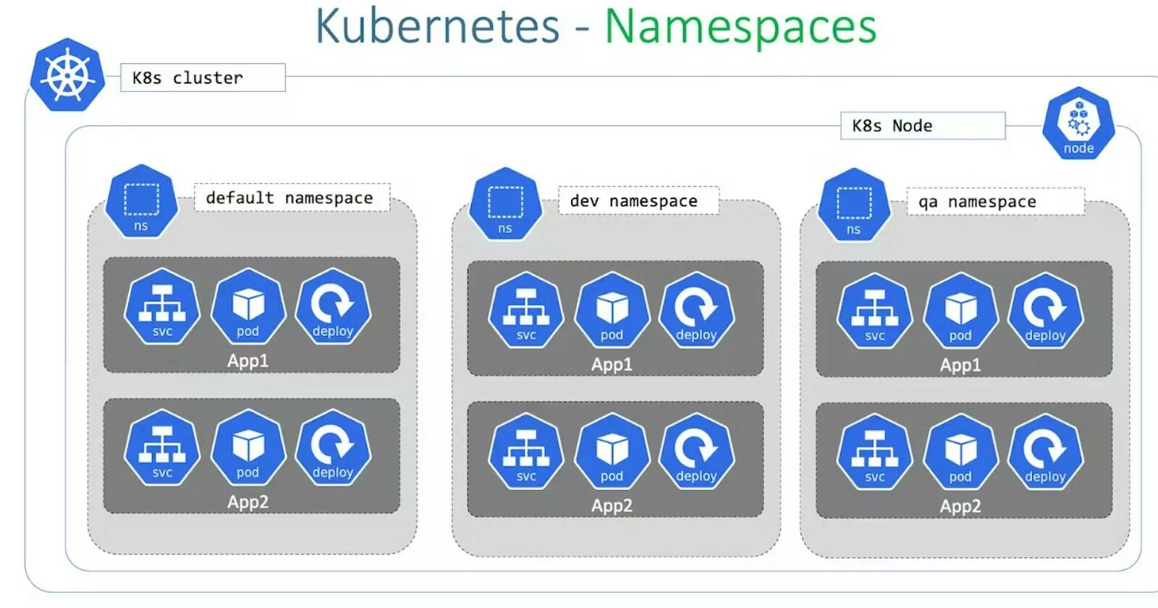Click svc icon of App1 in dev namespace
Viewport: 1158px width, 608px height.
(x=526, y=310)
